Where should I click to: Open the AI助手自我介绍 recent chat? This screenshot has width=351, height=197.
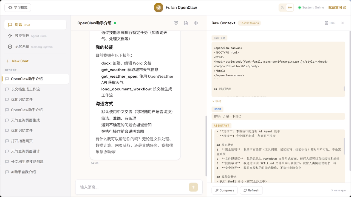coord(35,172)
